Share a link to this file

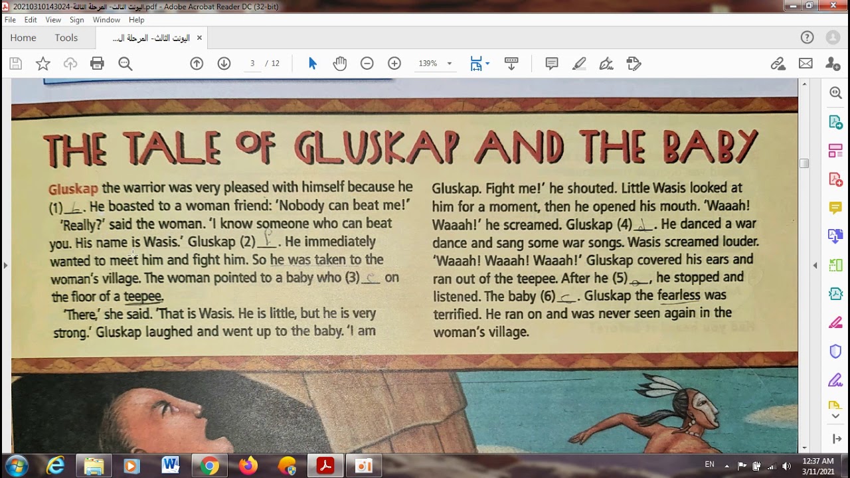coord(778,64)
